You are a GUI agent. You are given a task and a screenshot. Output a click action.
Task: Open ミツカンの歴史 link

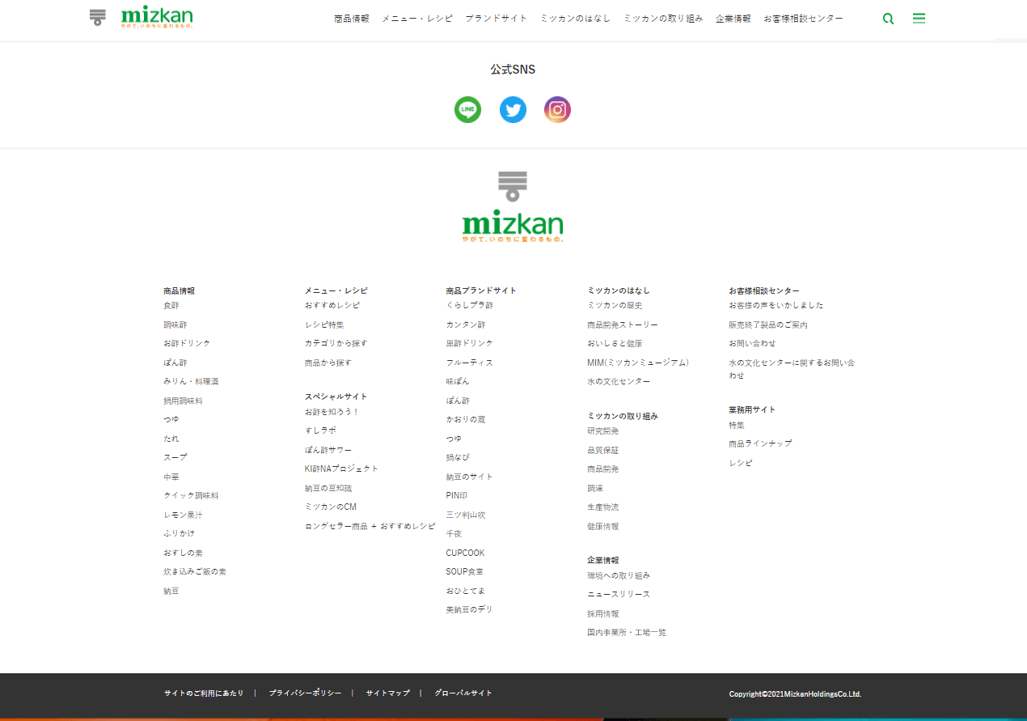[615, 306]
